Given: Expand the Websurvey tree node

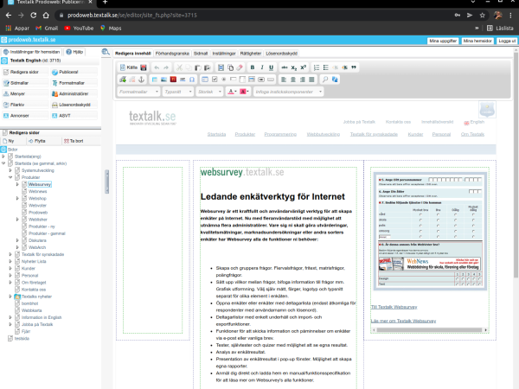Looking at the screenshot, I should 17,184.
